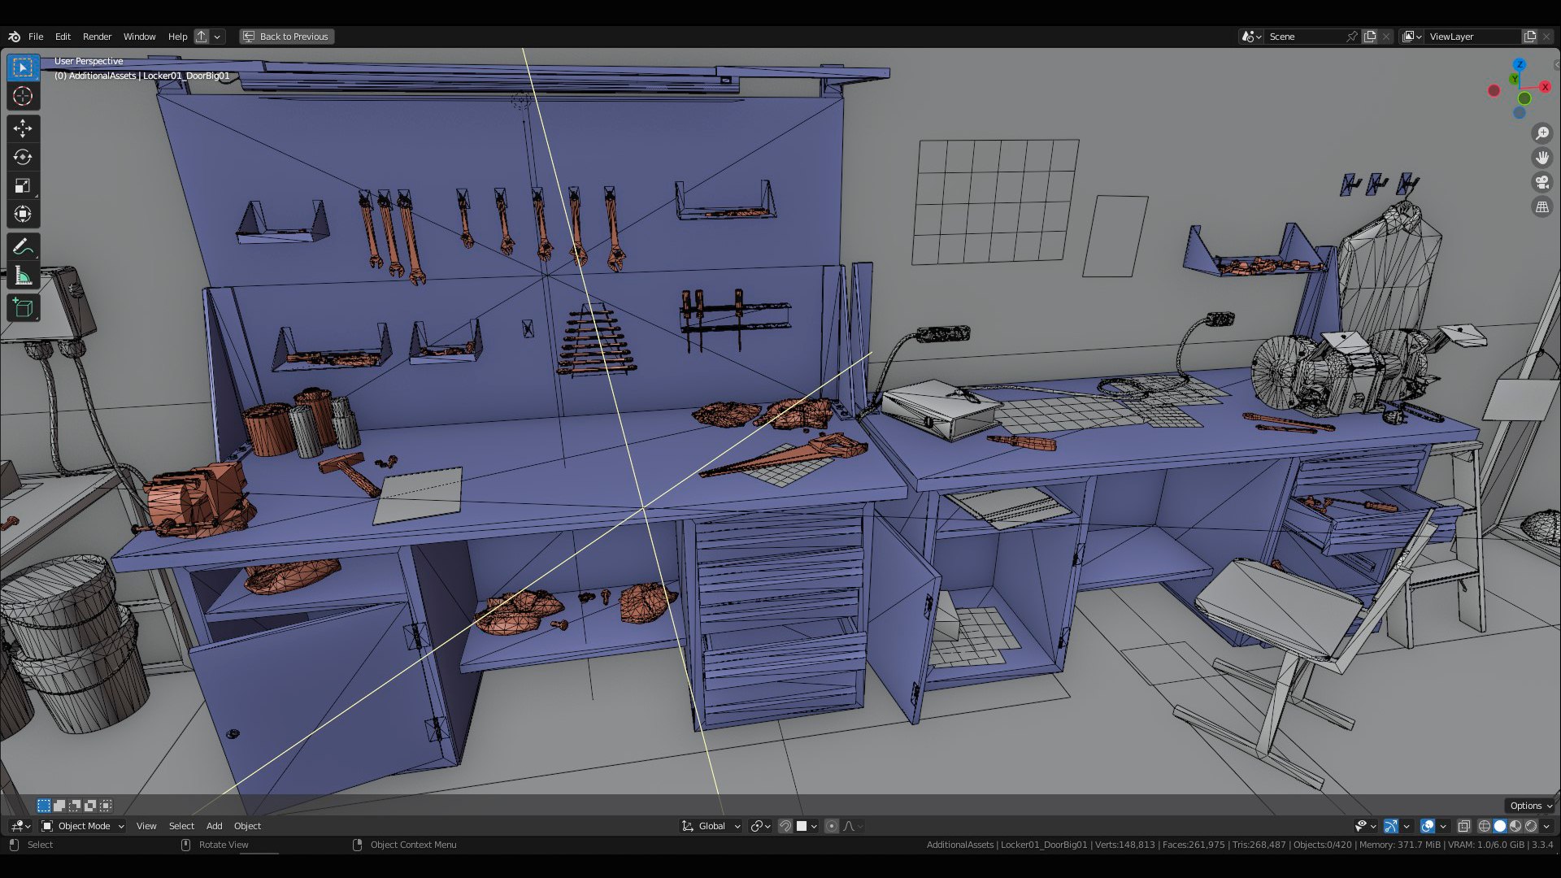Open the gizmo options dropdown arrow
This screenshot has width=1561, height=878.
pos(1407,826)
